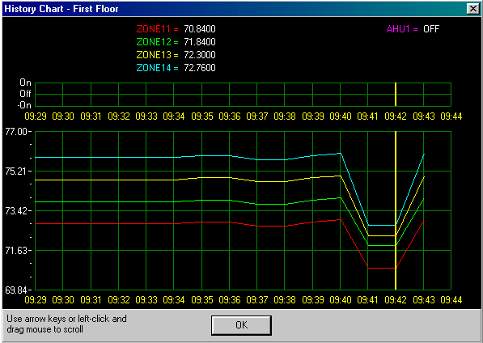
Task: Click the 09:37 label under the On/Off chart
Action: [x=257, y=116]
